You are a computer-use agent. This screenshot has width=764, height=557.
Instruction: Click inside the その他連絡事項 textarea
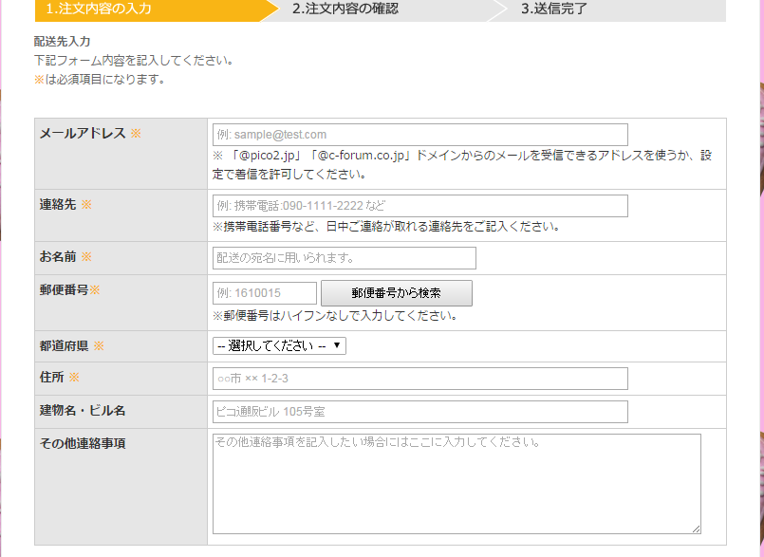tap(456, 483)
